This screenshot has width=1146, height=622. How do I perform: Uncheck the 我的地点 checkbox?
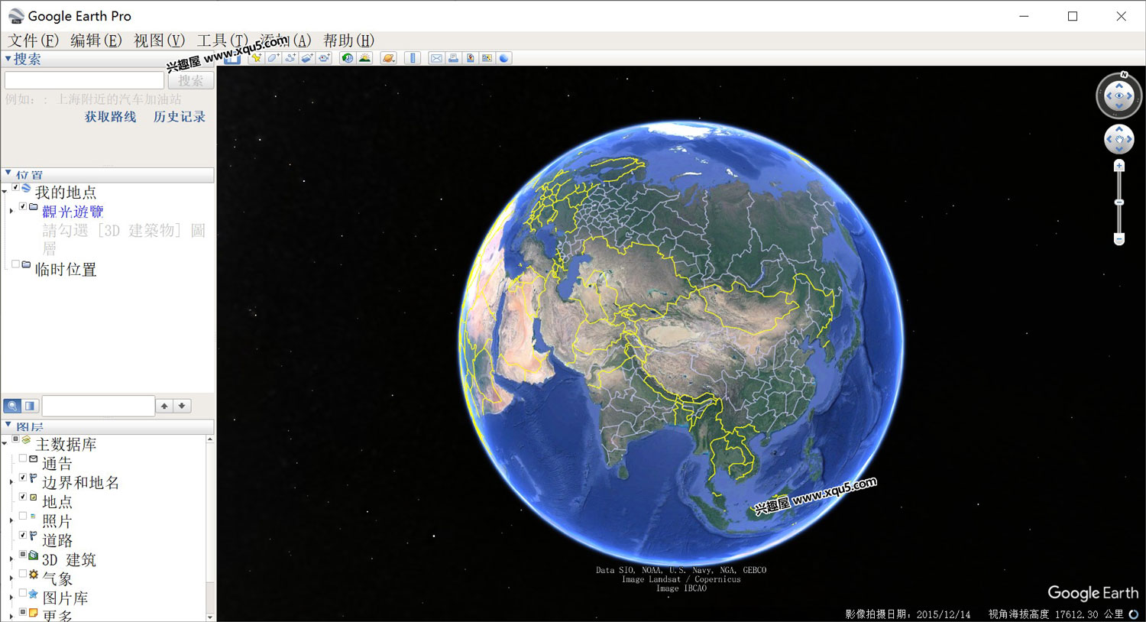point(15,187)
